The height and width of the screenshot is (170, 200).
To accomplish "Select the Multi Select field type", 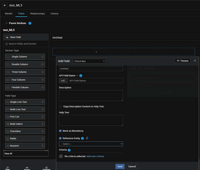I will click(25, 124).
